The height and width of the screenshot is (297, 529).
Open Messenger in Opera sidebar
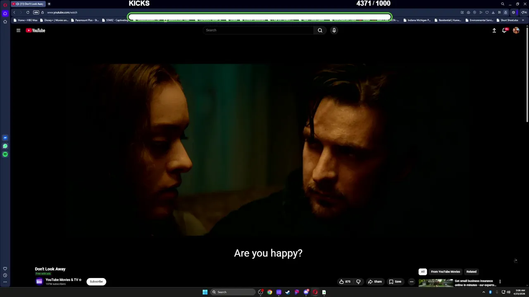click(5, 138)
